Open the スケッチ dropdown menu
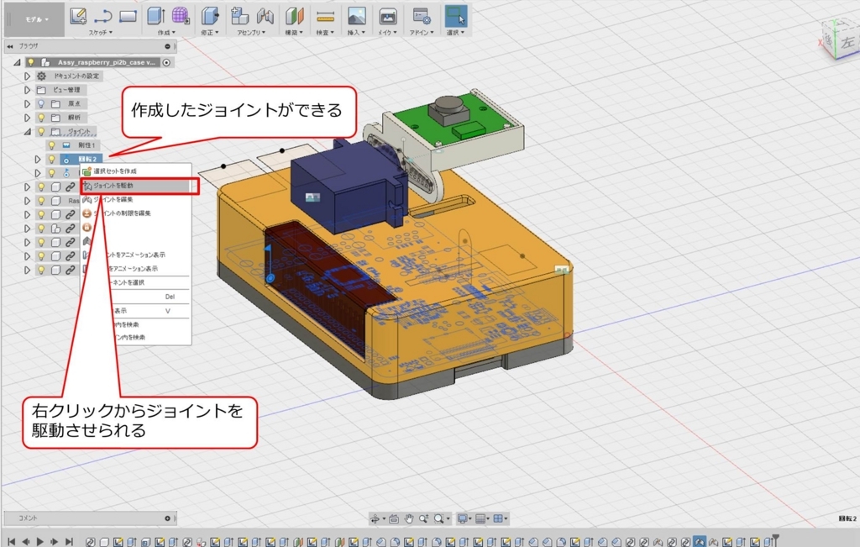860x547 pixels. [101, 33]
